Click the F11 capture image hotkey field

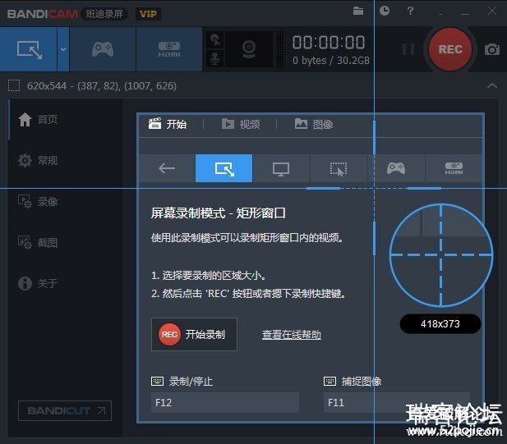coord(396,403)
